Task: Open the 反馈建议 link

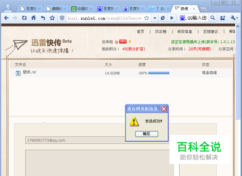Action: [211, 31]
